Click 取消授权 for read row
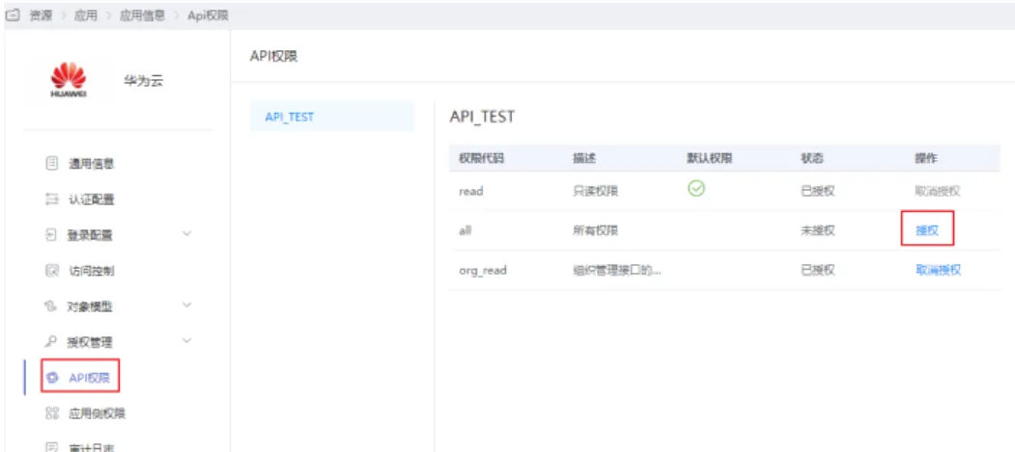The image size is (1015, 452). click(x=938, y=191)
